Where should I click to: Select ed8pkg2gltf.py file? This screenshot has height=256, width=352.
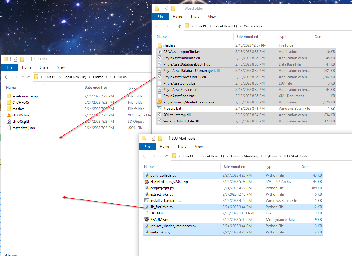click(233, 188)
